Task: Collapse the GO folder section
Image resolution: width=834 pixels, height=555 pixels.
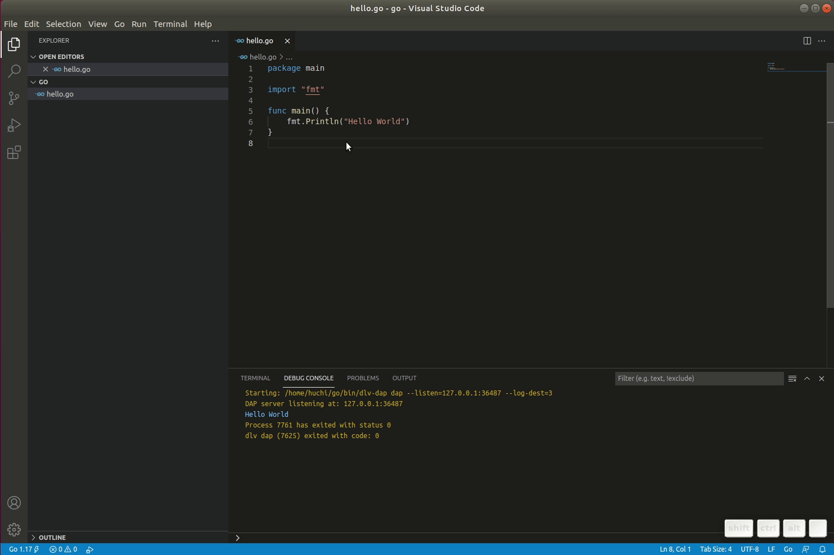Action: tap(128, 82)
